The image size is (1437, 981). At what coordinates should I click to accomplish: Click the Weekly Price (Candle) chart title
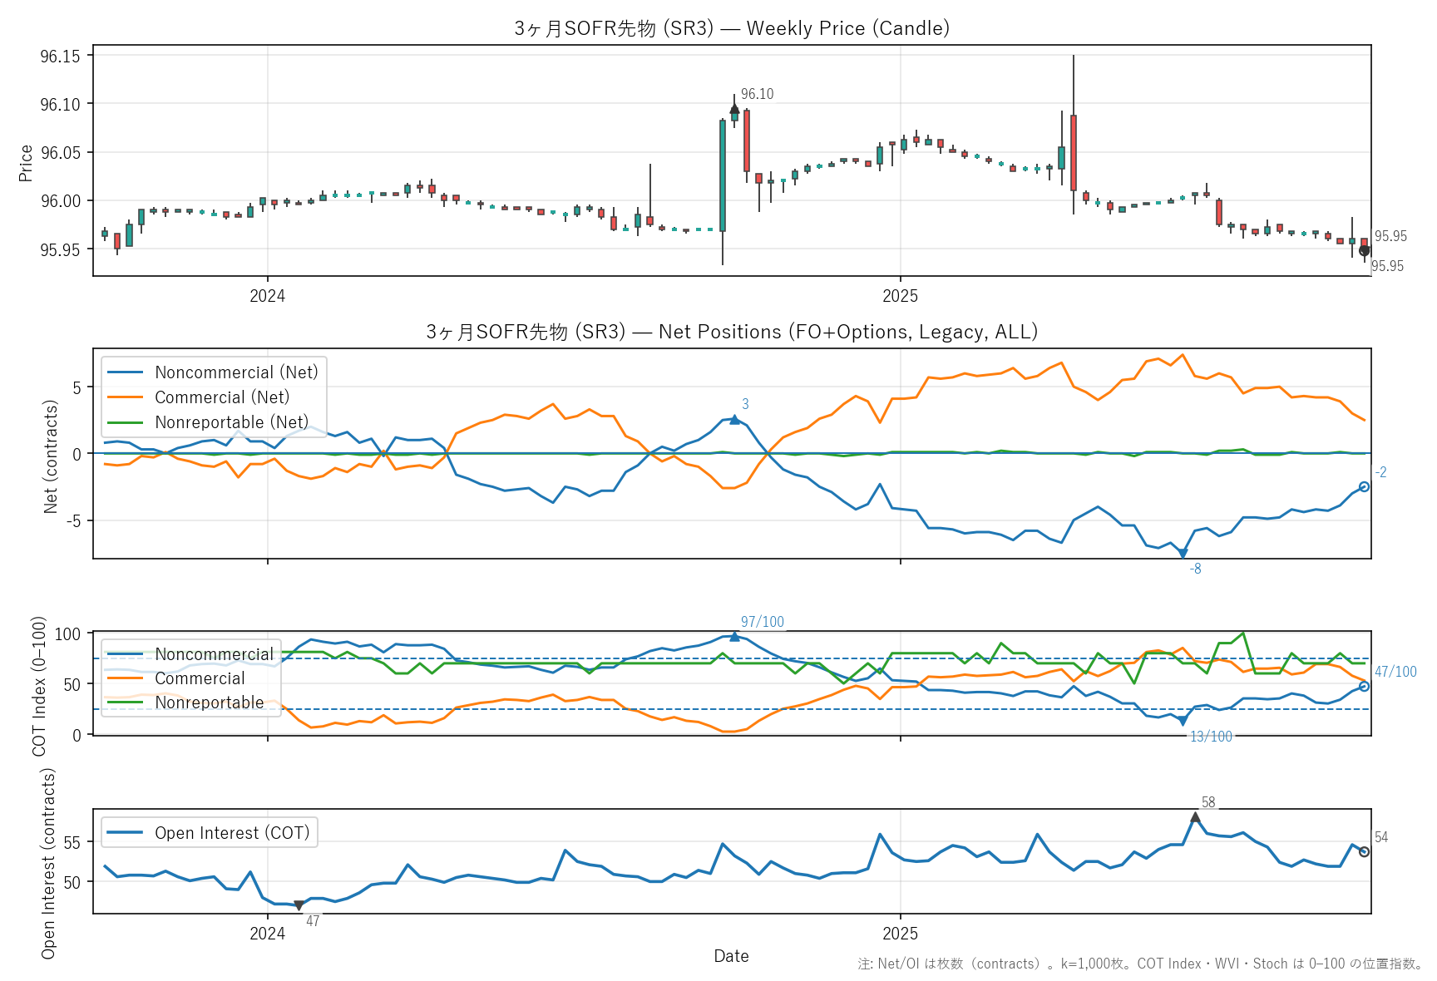[x=731, y=28]
